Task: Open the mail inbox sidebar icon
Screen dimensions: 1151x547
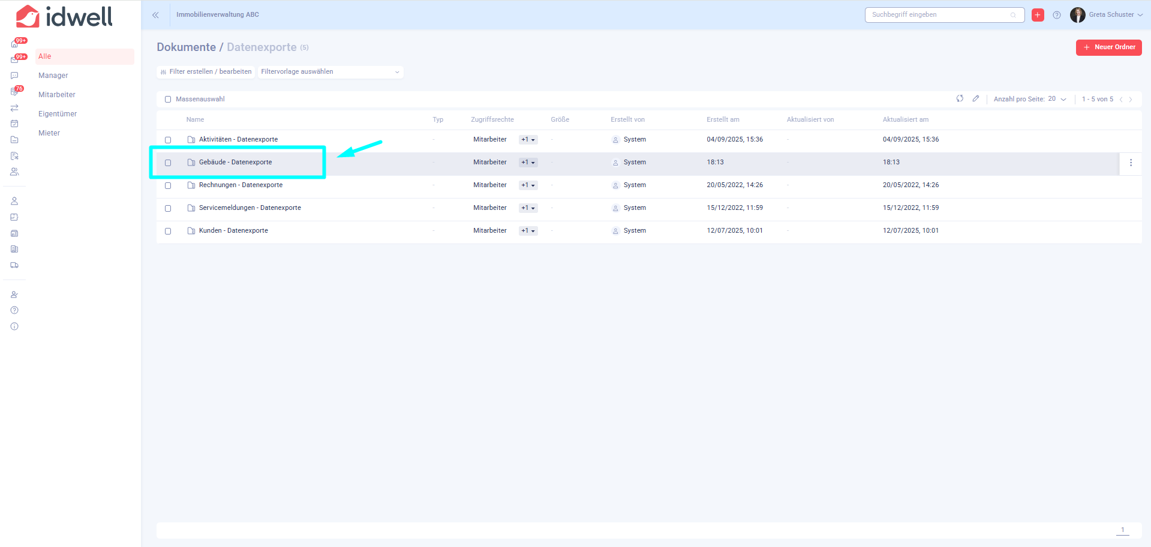Action: tap(14, 60)
